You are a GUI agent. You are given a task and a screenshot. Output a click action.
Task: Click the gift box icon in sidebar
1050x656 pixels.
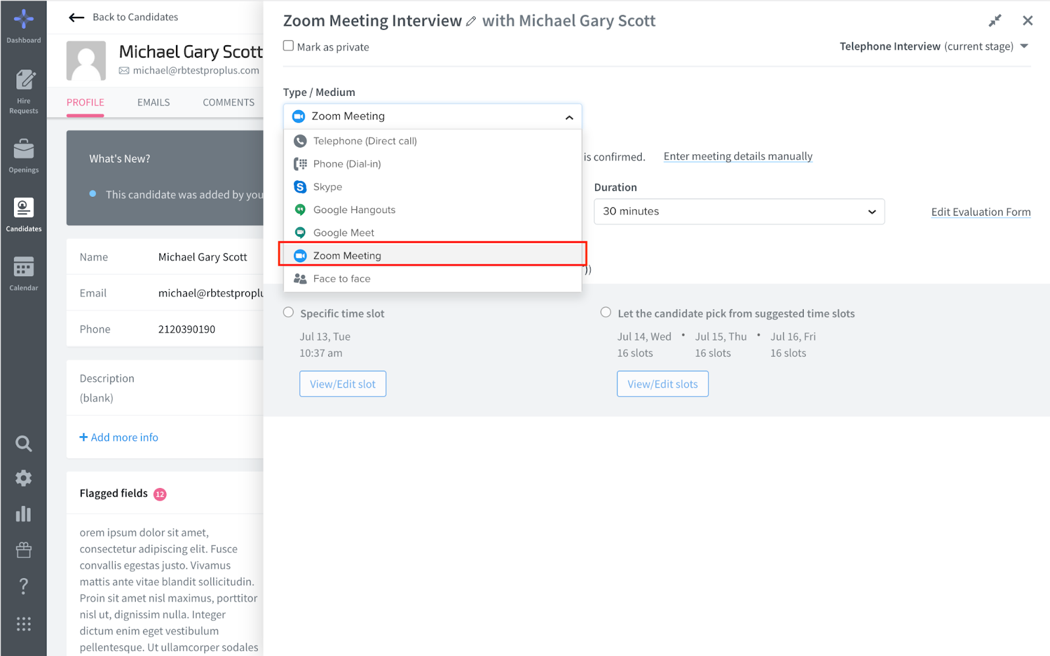[24, 550]
